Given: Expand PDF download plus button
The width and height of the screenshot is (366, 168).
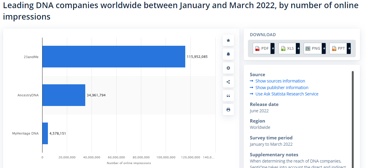Looking at the screenshot, I should [x=273, y=48].
